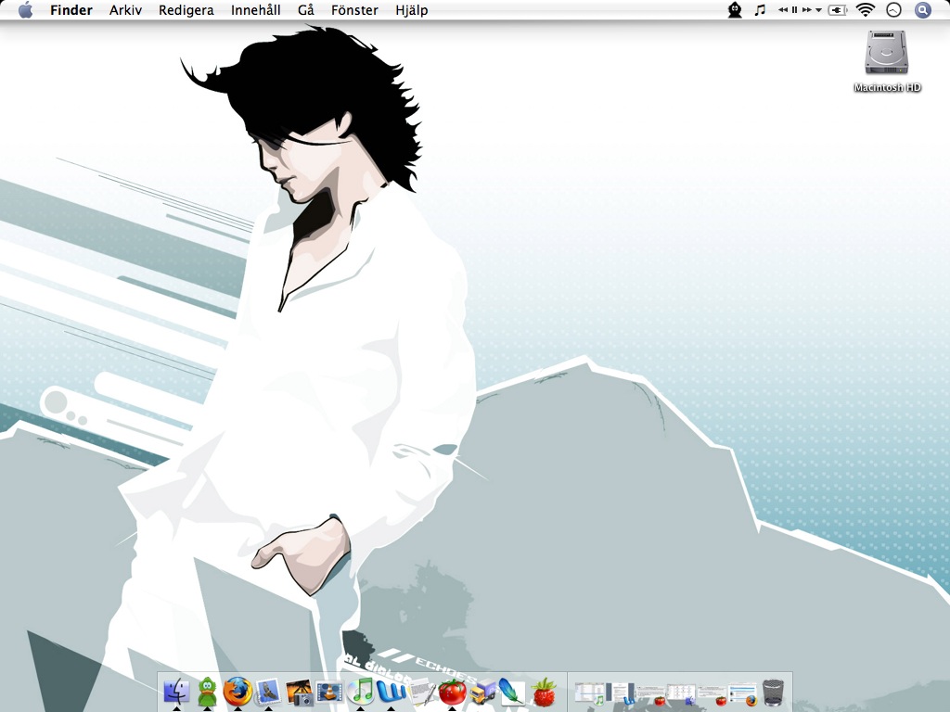Open the Trash in the Dock
This screenshot has width=950, height=712.
click(x=773, y=692)
